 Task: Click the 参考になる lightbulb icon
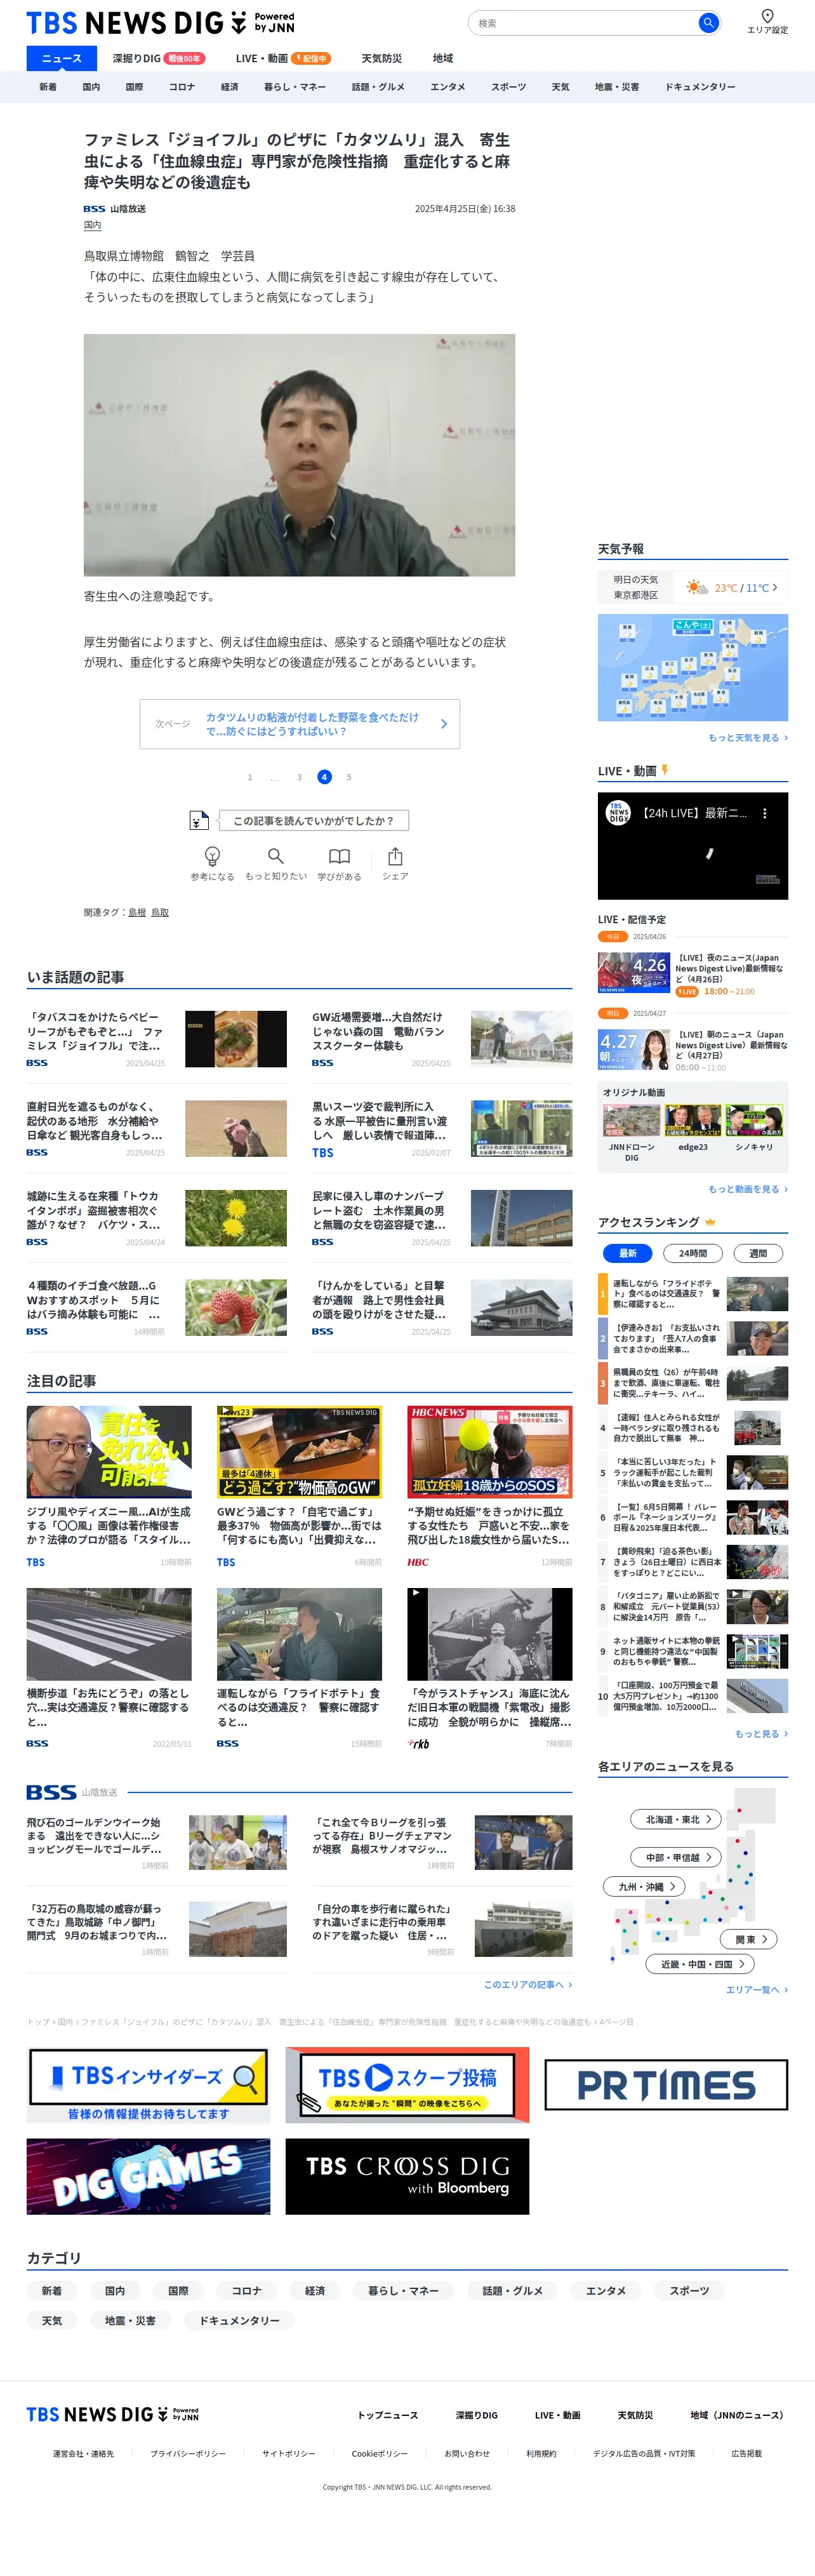point(212,856)
